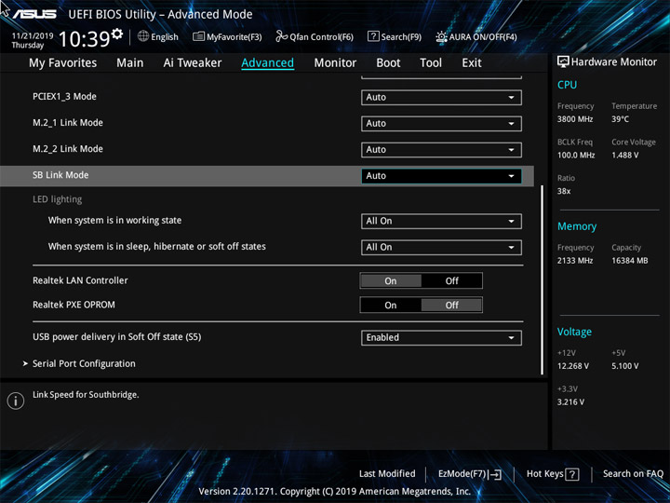The width and height of the screenshot is (670, 503).
Task: Click Link Speed for Southbridge help text
Action: pyautogui.click(x=86, y=395)
